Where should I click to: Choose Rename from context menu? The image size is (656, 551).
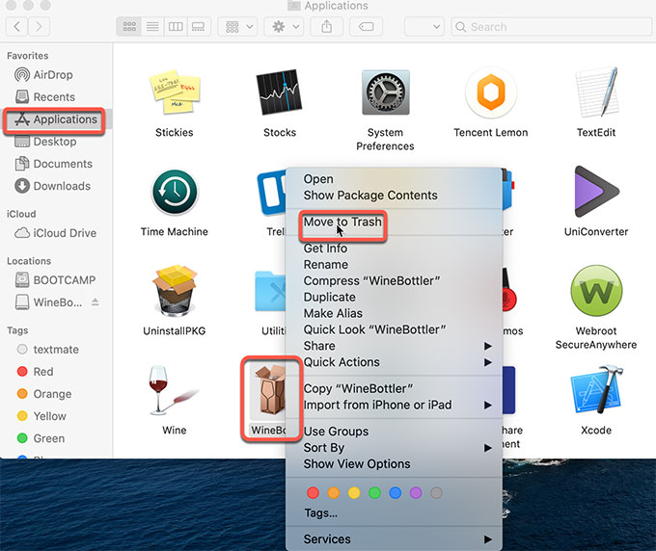(395, 265)
